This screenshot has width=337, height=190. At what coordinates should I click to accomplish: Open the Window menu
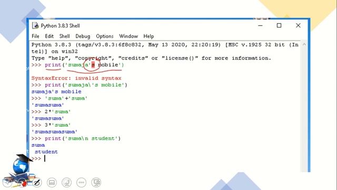[128, 36]
